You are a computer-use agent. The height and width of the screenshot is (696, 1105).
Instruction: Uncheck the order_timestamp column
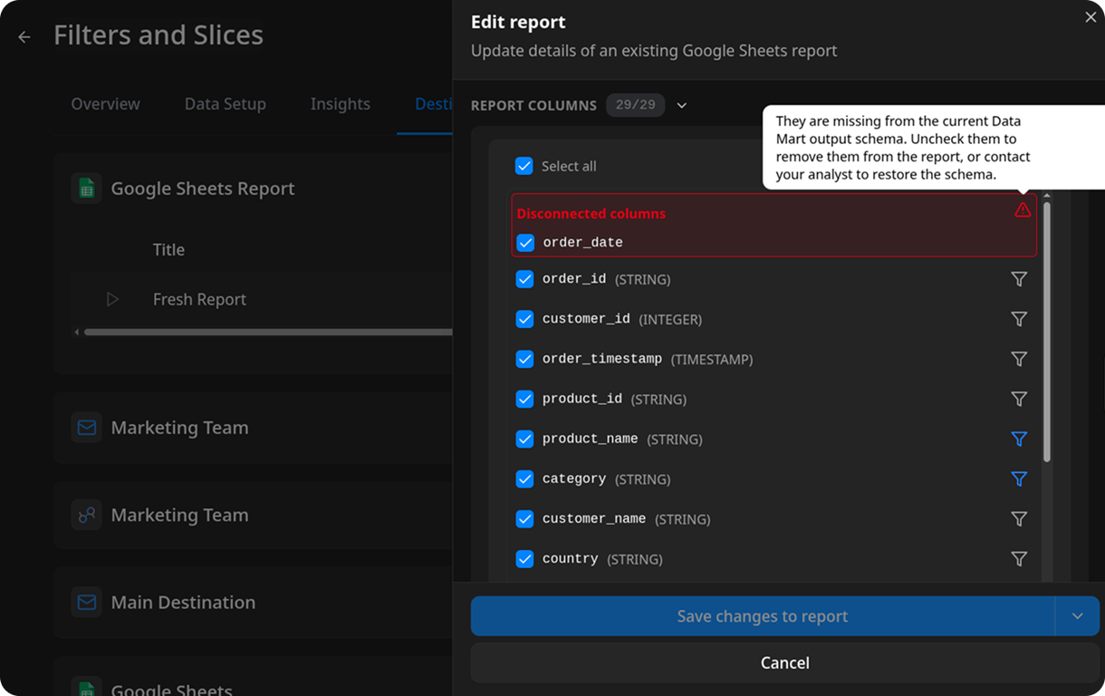point(524,359)
